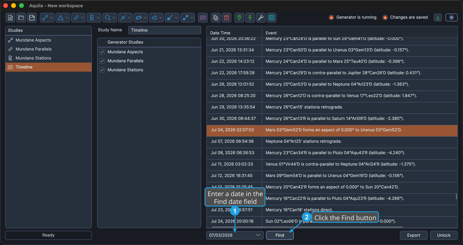Add a Timeline study with calendar icon
Viewport: 463px width, 245px height.
(x=203, y=18)
